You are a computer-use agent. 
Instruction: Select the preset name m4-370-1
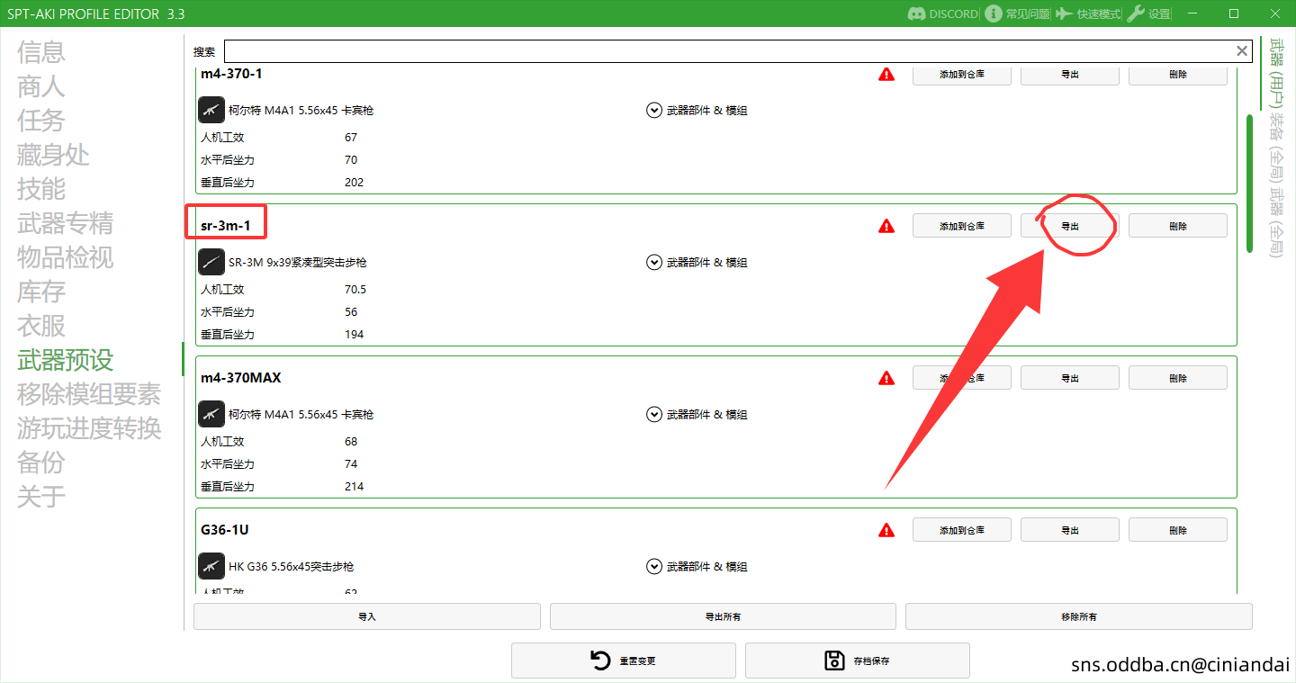(x=231, y=74)
